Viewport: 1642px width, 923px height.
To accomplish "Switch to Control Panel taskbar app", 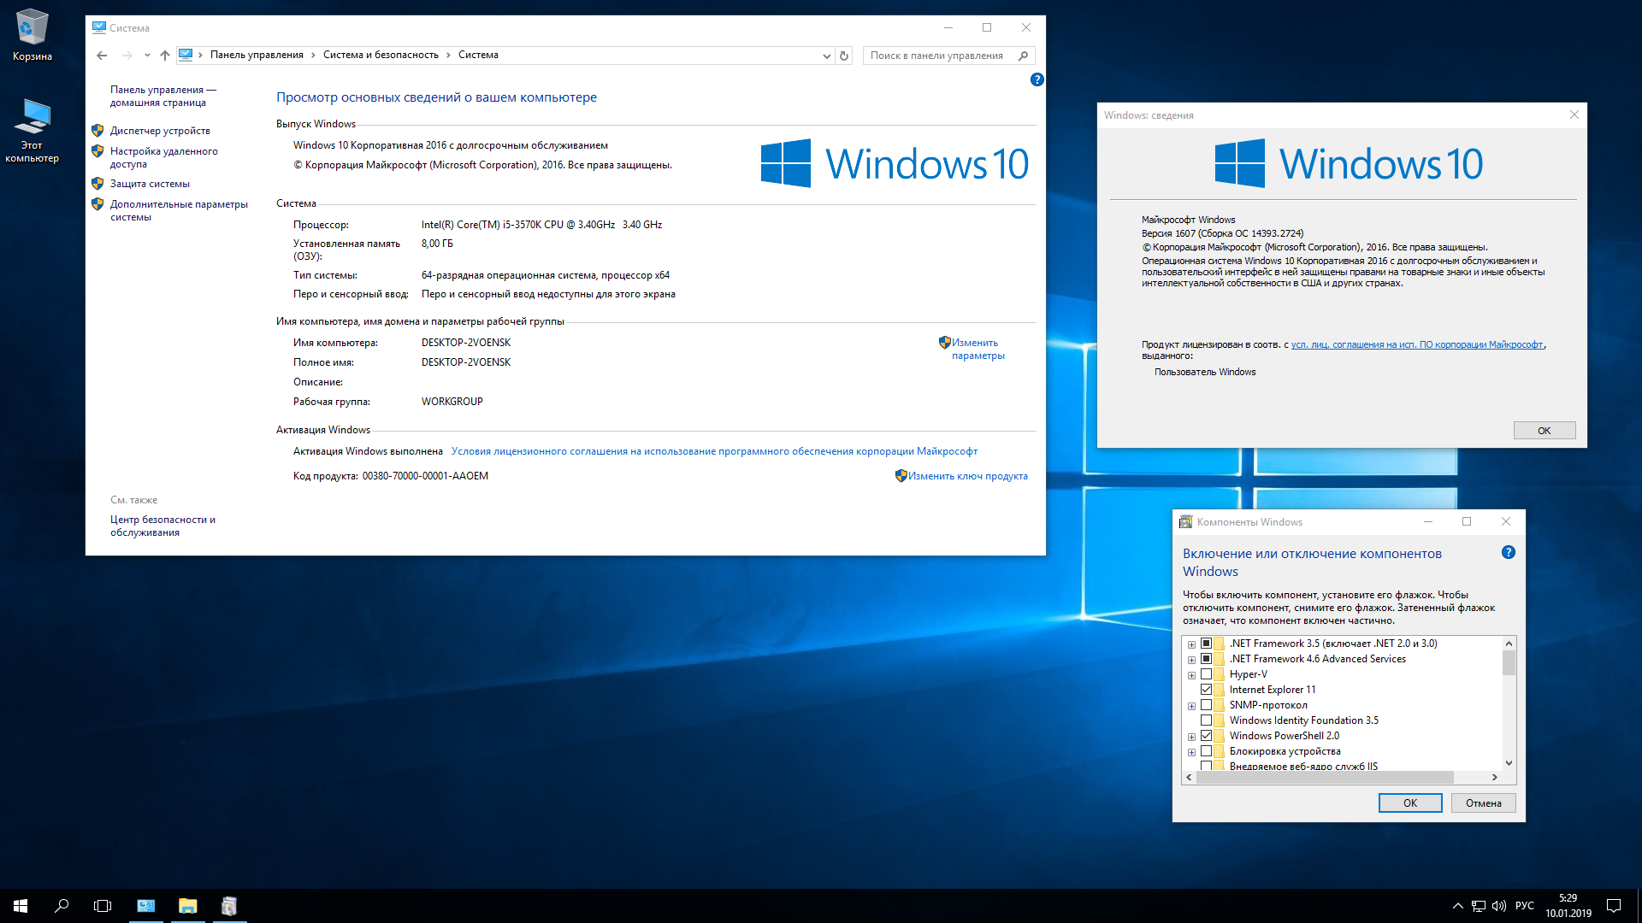I will [x=146, y=906].
